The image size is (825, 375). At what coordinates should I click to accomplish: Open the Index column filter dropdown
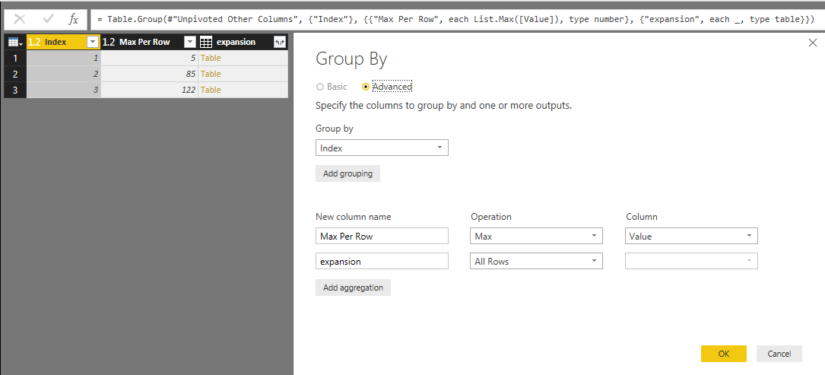(93, 42)
